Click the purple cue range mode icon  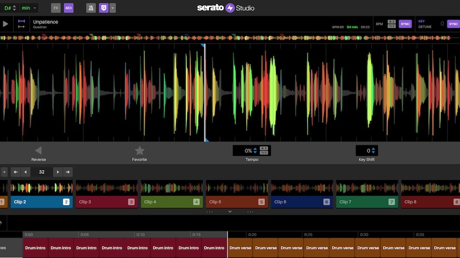tap(22, 21)
